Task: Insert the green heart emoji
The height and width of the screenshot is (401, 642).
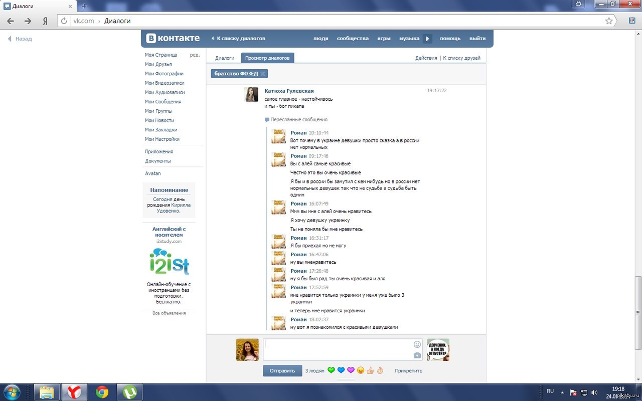Action: click(331, 370)
